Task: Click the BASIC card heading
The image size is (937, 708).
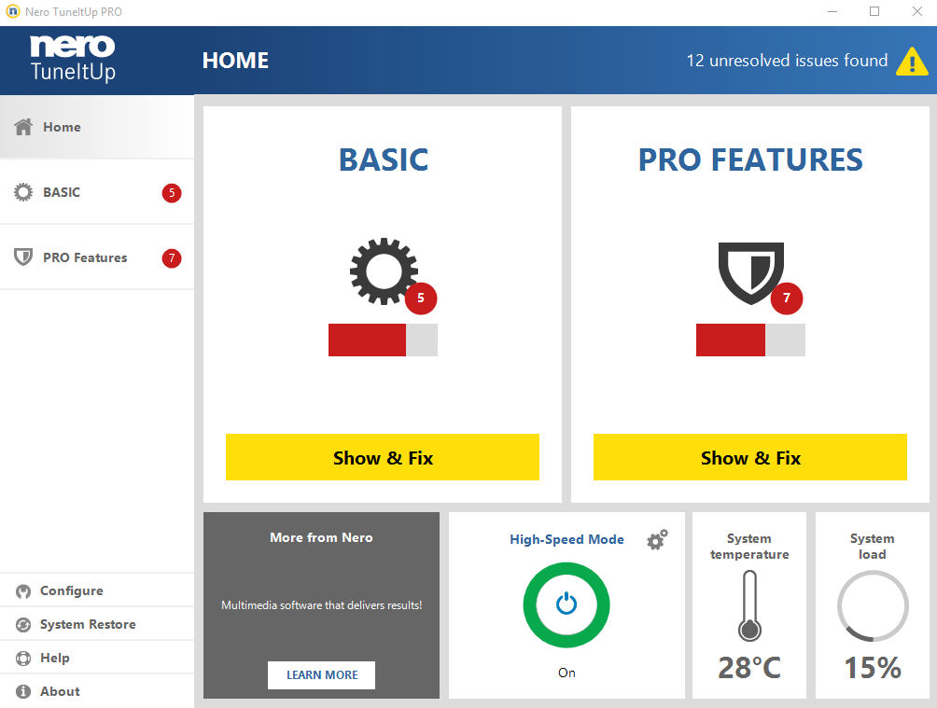Action: [384, 160]
